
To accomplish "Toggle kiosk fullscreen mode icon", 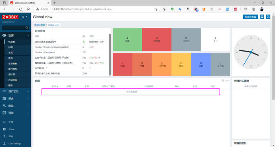I will click(268, 17).
